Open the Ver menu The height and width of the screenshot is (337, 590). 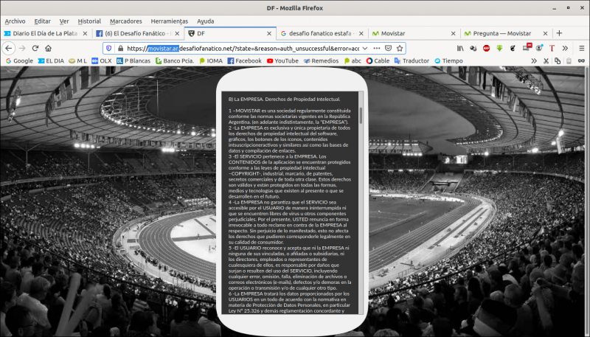(64, 21)
